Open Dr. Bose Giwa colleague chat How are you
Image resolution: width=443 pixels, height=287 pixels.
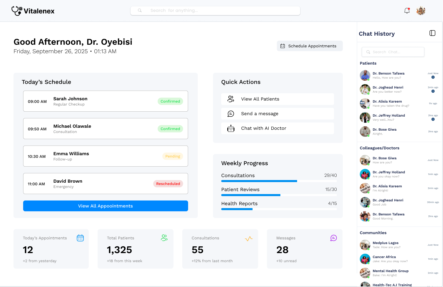pos(399,160)
